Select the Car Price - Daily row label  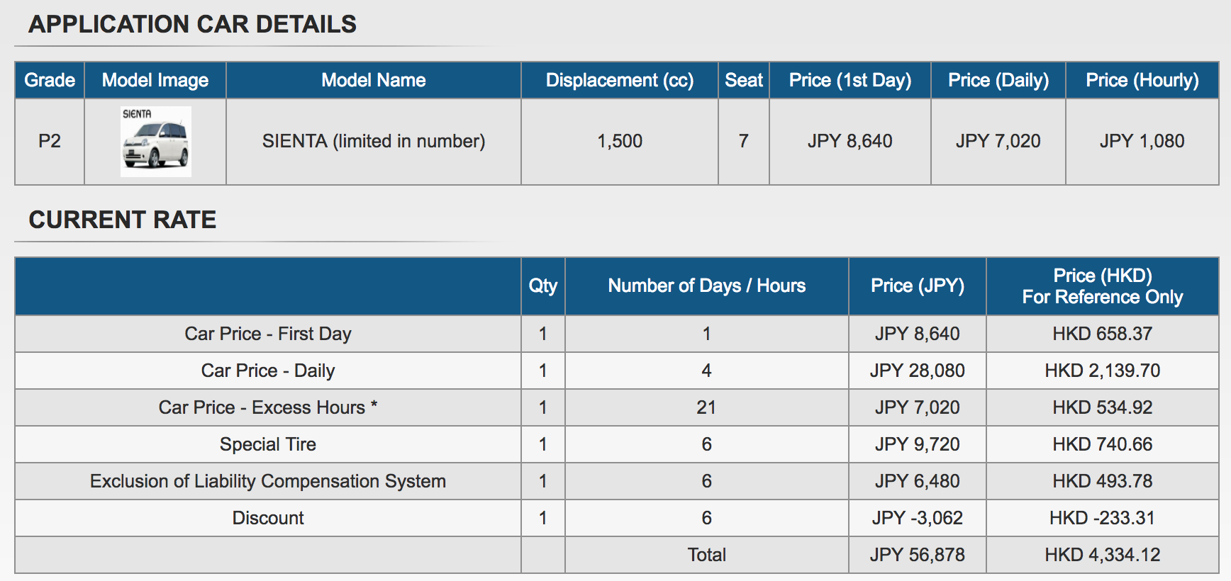click(268, 371)
